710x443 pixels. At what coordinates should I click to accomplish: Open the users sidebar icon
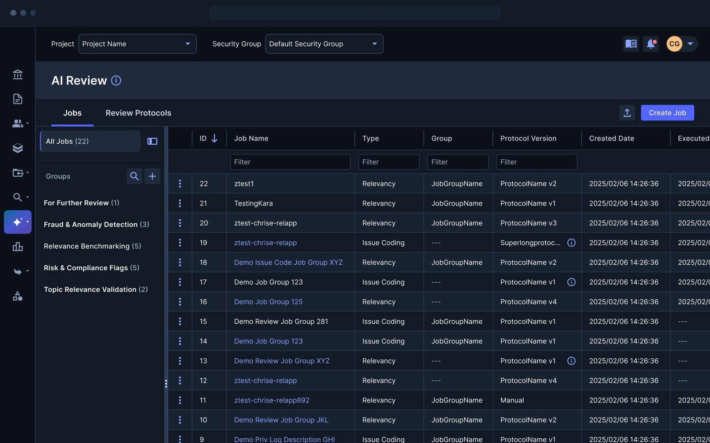[x=17, y=123]
